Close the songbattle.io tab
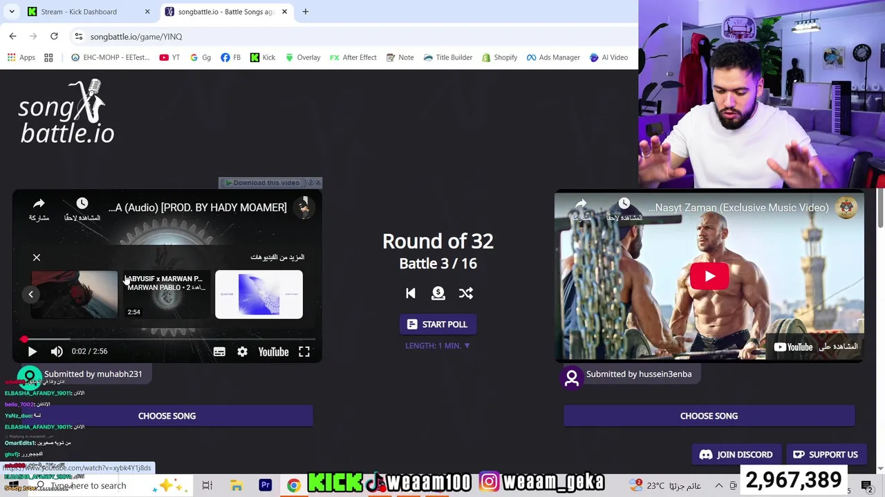This screenshot has height=497, width=885. [284, 12]
